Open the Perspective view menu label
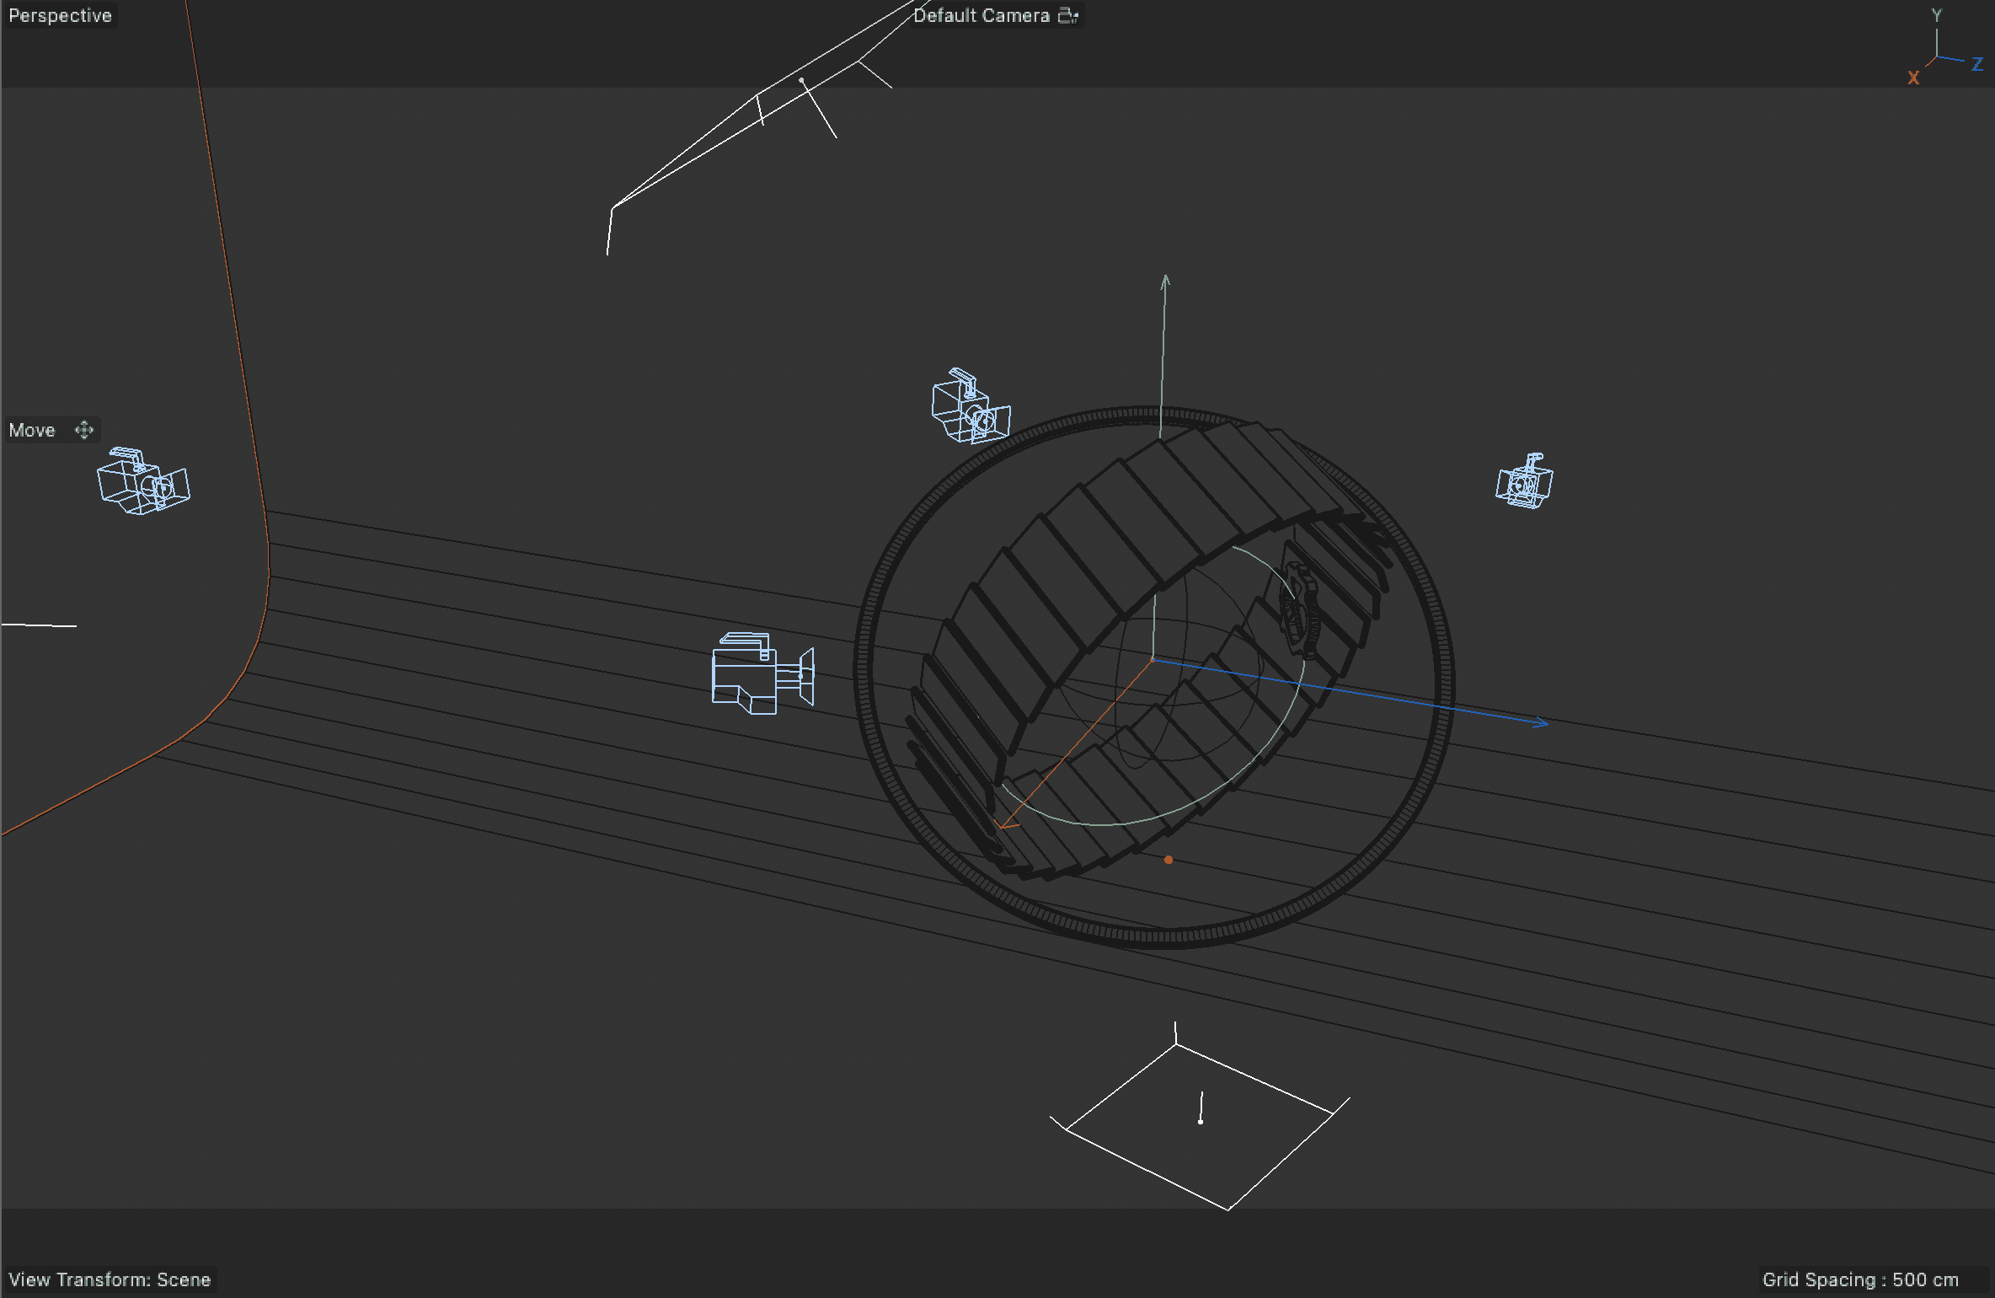This screenshot has width=1995, height=1298. tap(60, 16)
